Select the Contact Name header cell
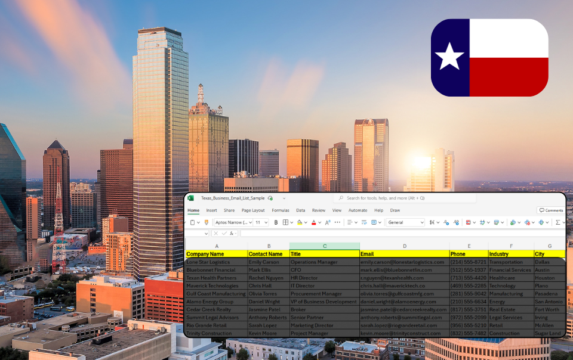 (x=269, y=254)
